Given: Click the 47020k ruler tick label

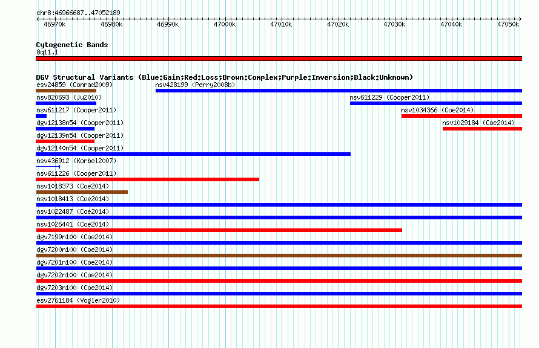Looking at the screenshot, I should pos(338,24).
